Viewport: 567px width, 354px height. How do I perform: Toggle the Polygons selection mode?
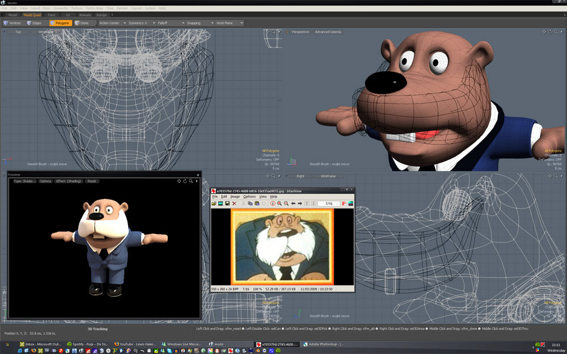click(x=60, y=23)
